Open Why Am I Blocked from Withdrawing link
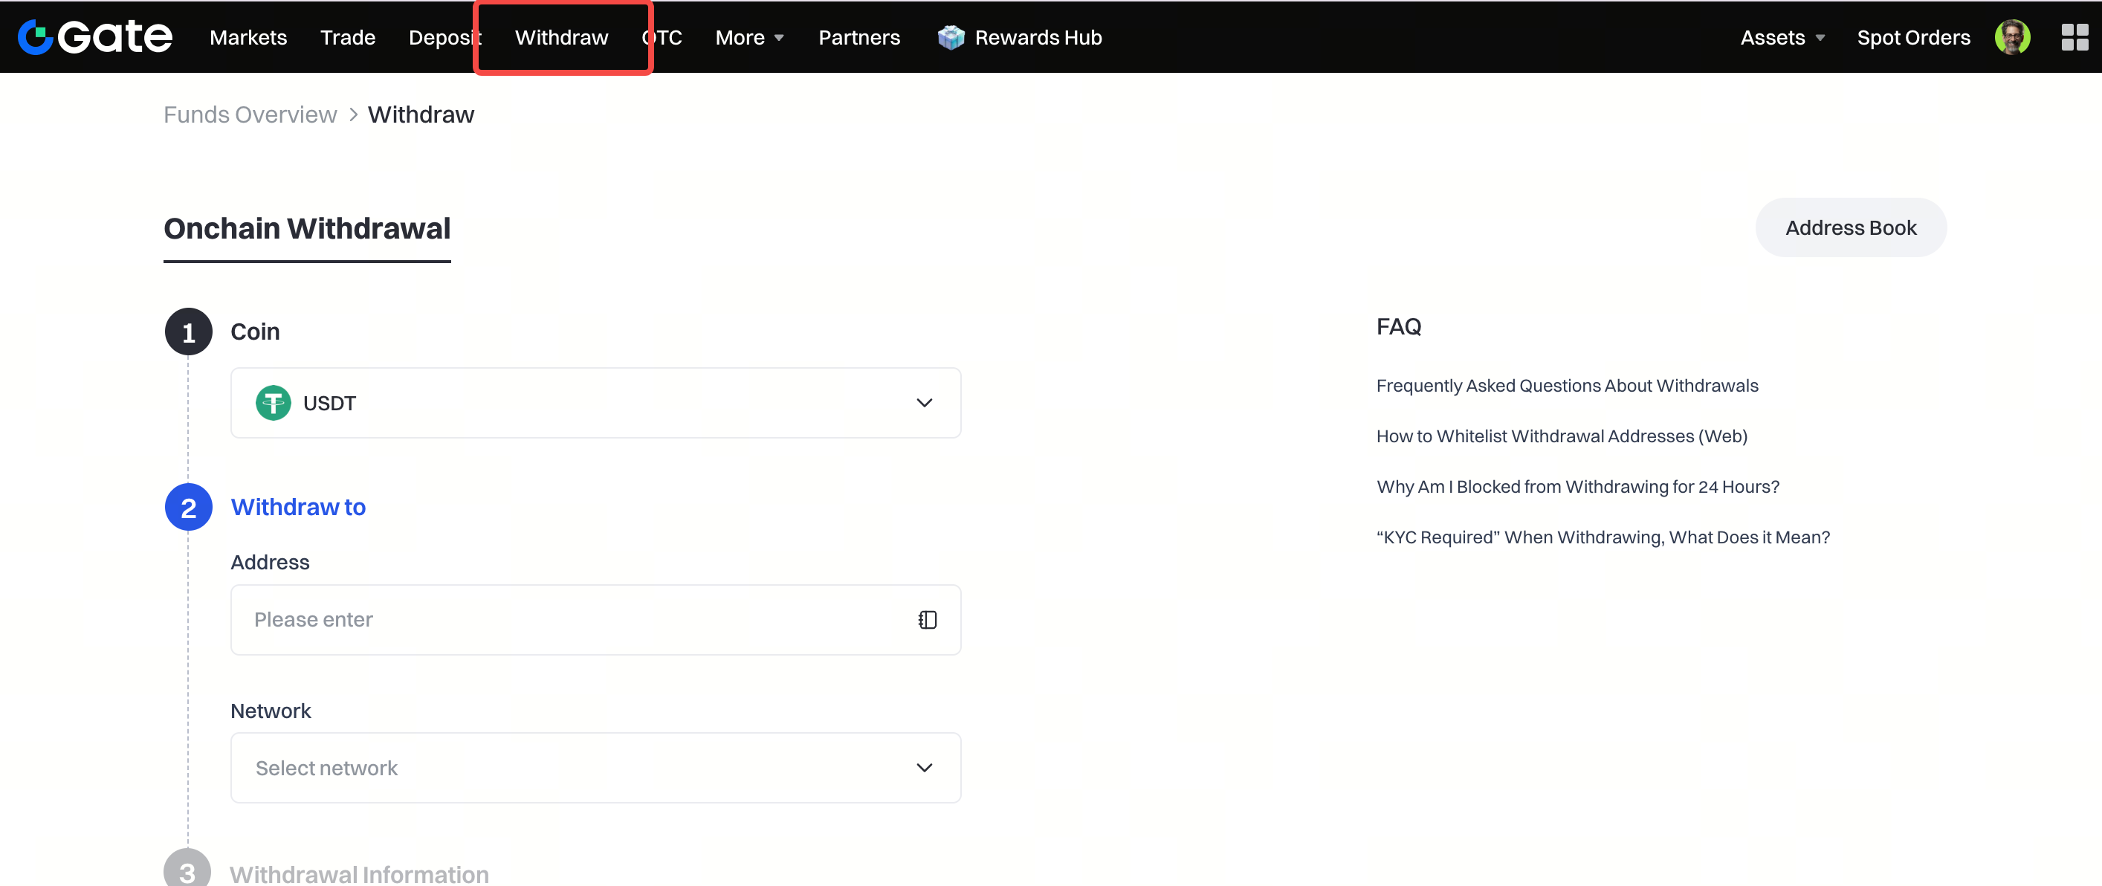 click(1577, 486)
